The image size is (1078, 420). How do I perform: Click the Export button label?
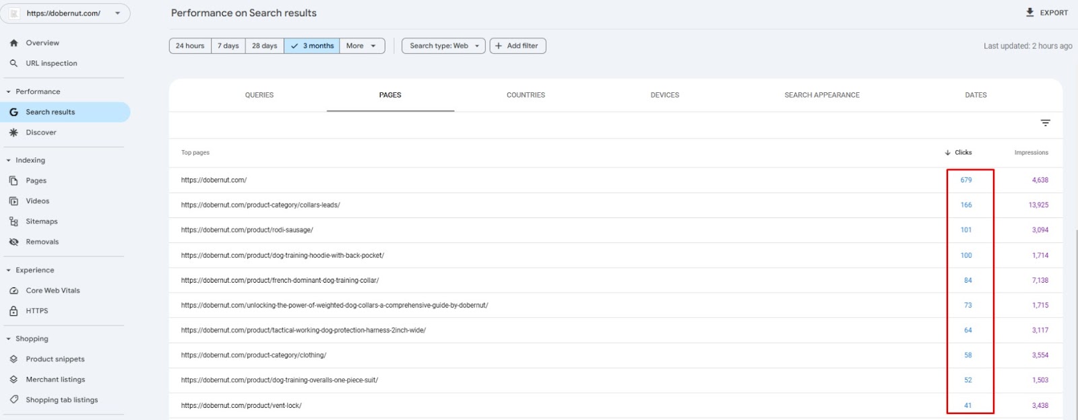[x=1054, y=13]
